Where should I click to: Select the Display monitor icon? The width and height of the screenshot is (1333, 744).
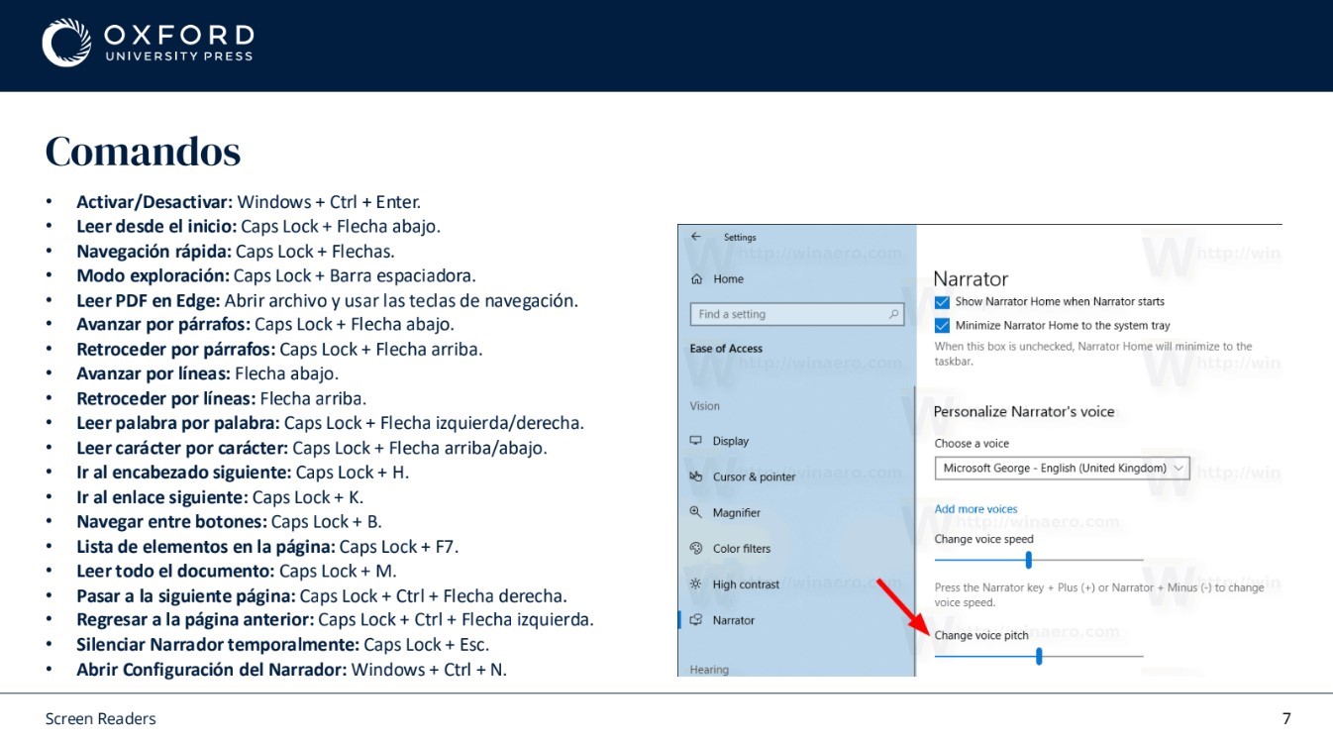point(695,441)
